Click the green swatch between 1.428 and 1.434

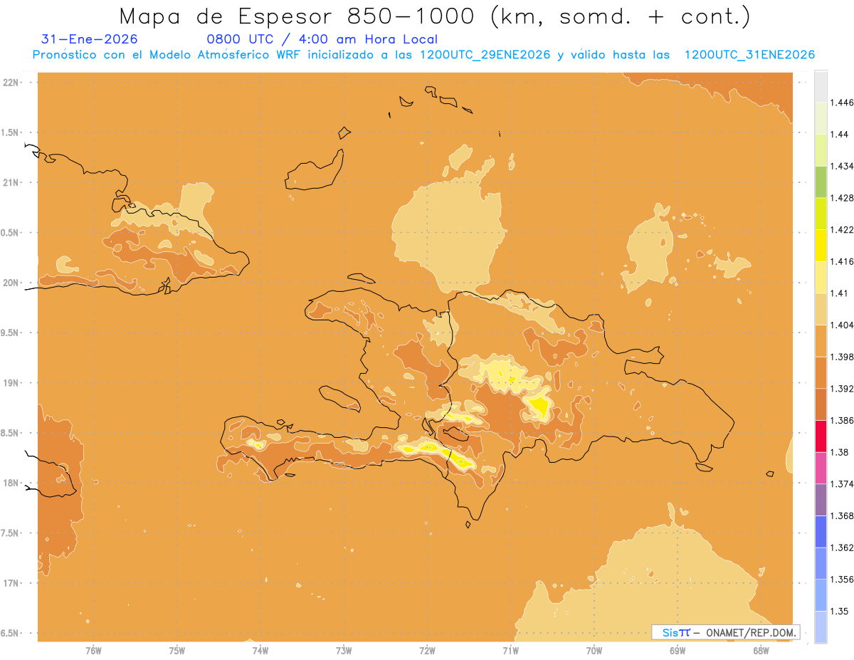821,182
